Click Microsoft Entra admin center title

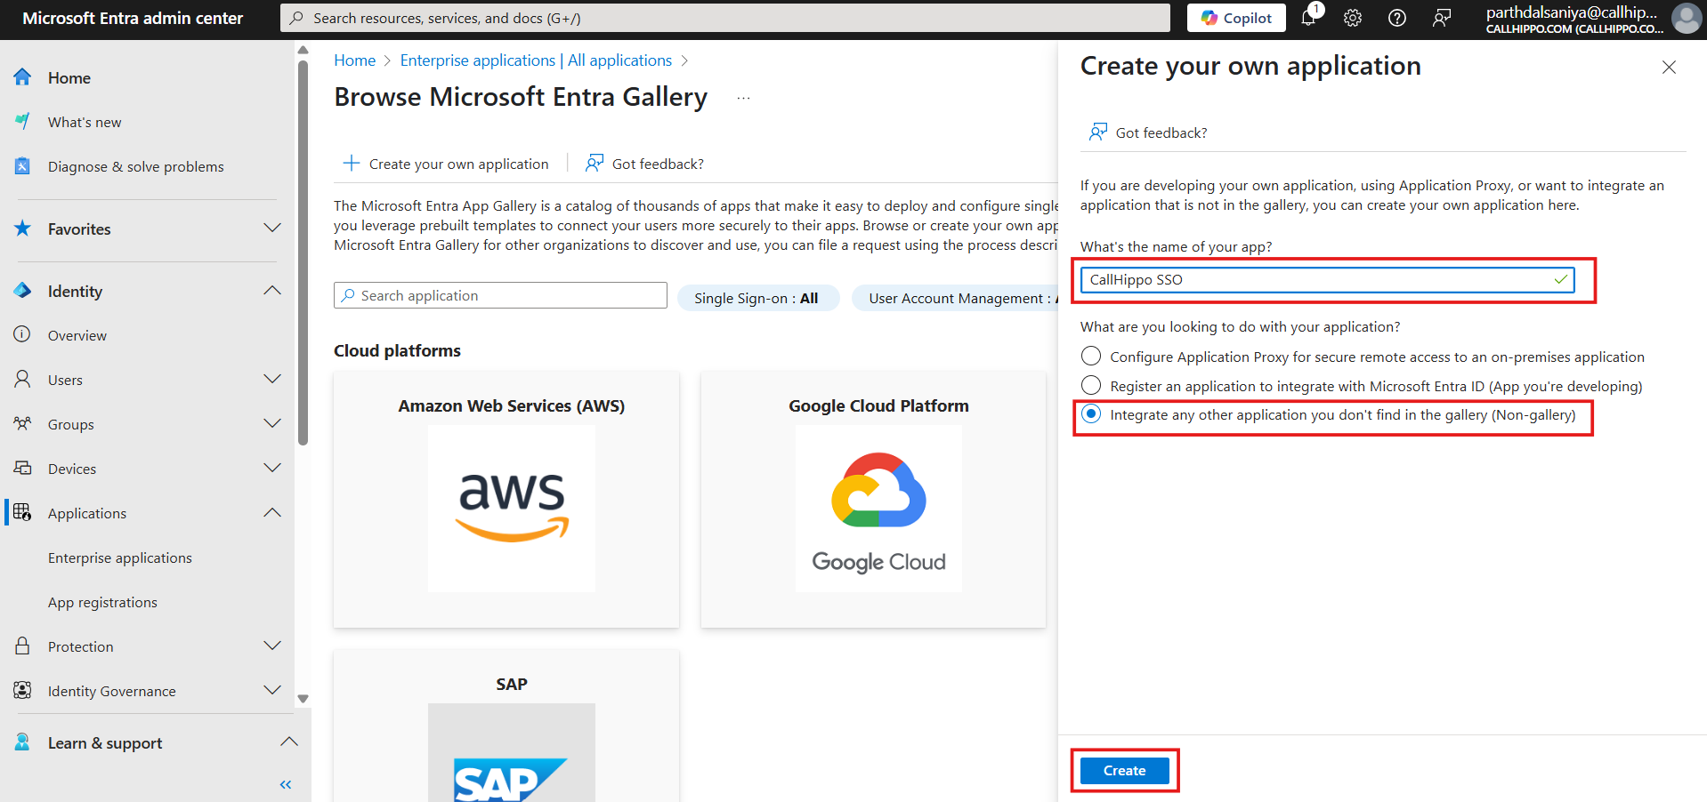133,18
